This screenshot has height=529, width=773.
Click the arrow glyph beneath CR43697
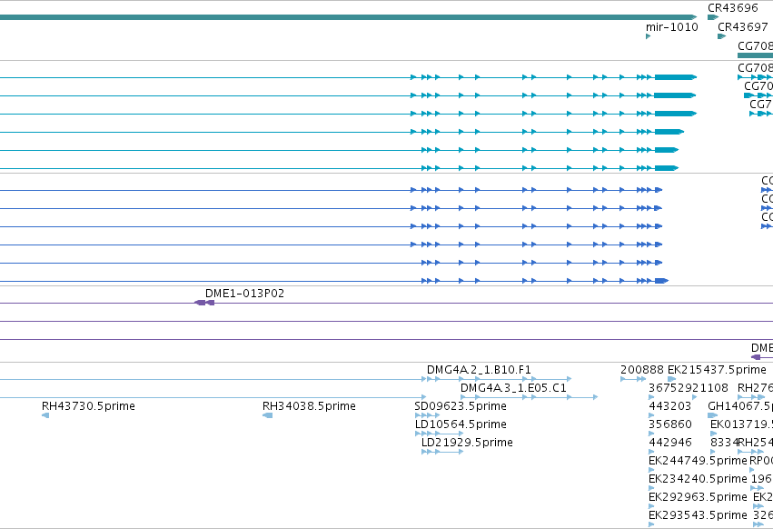click(x=722, y=36)
